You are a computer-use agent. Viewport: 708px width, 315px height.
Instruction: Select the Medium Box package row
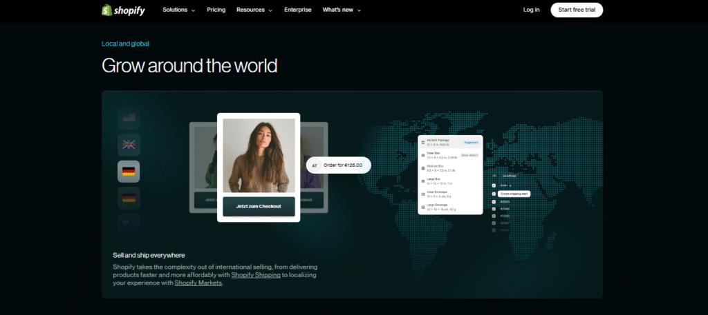[x=450, y=168]
